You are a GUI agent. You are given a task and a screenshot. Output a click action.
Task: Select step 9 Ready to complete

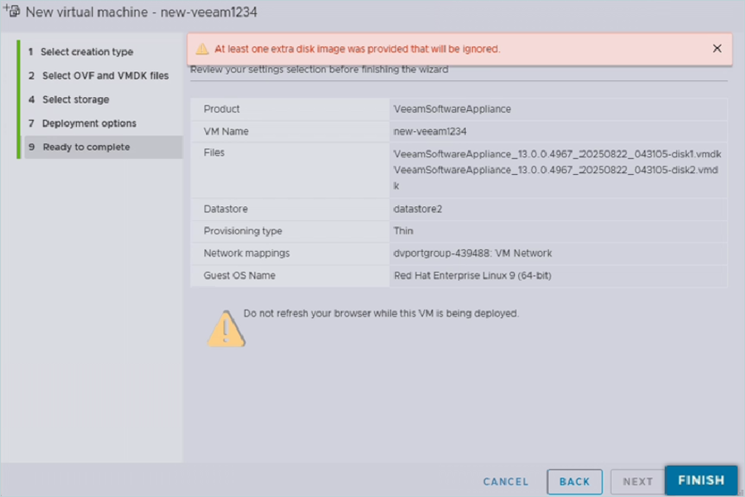tap(86, 147)
